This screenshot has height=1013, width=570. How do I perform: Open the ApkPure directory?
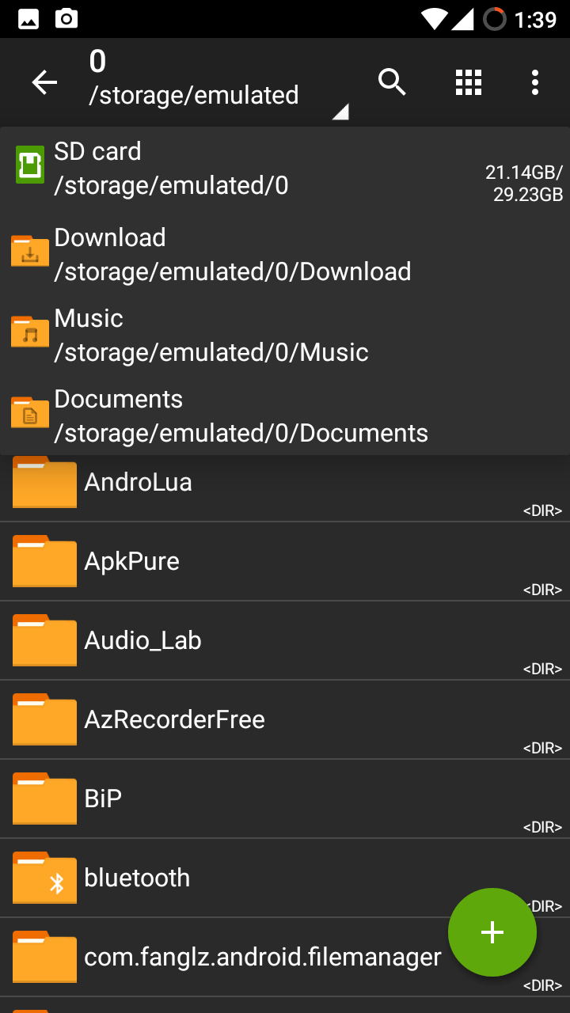(x=132, y=561)
